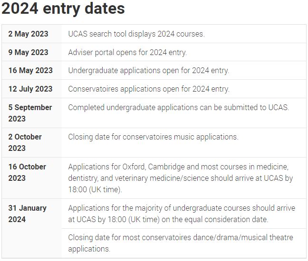The width and height of the screenshot is (308, 261).
Task: Click the '18:00 (UK time).' line in October row
Action: [95, 190]
